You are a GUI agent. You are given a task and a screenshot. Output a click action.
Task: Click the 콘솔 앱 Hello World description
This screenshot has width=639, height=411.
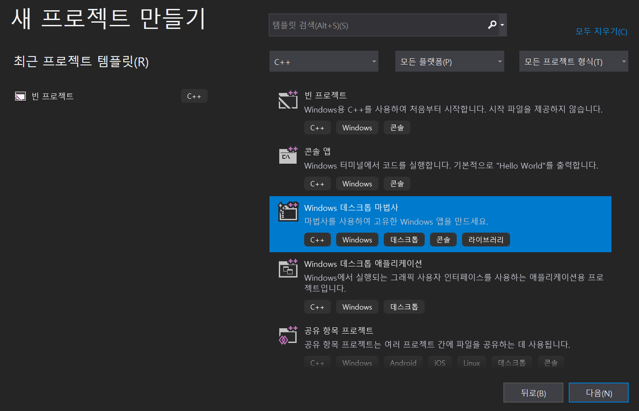(451, 165)
